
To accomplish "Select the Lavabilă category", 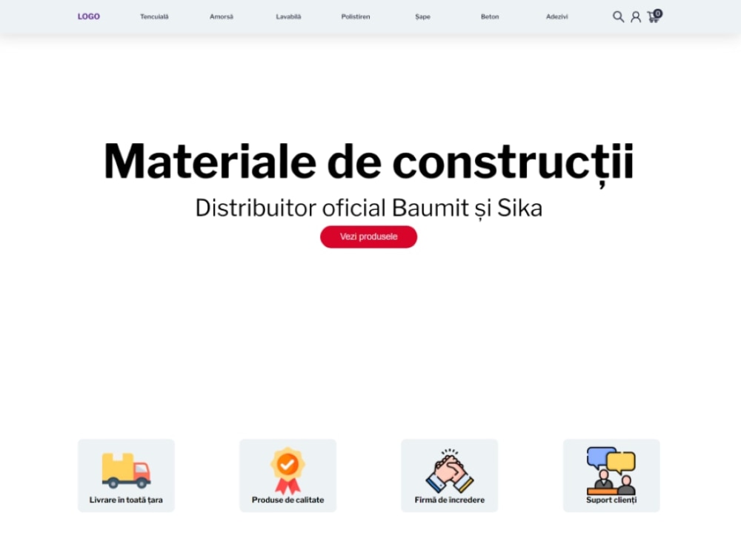I will 288,16.
